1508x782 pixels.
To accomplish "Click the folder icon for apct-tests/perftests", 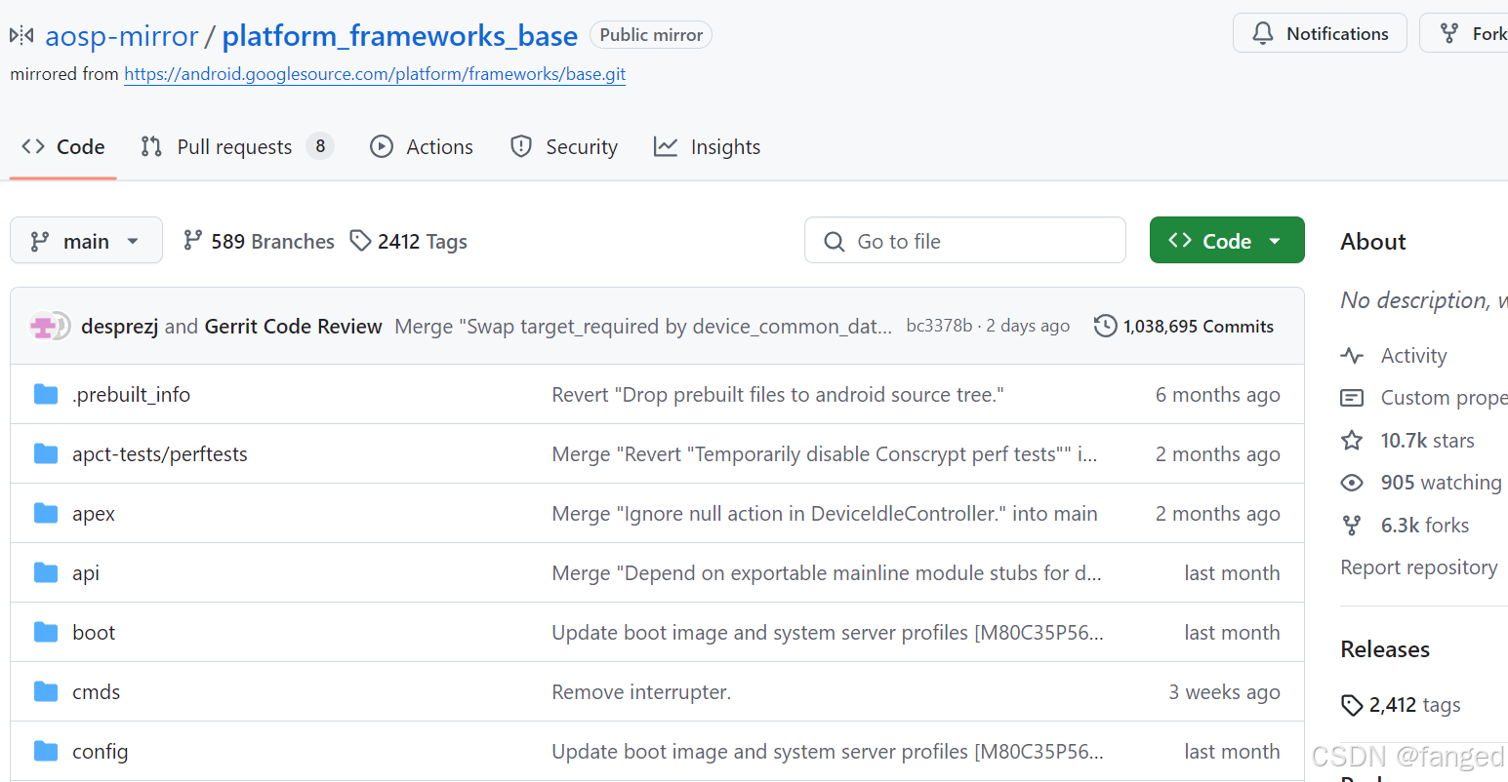I will [46, 453].
